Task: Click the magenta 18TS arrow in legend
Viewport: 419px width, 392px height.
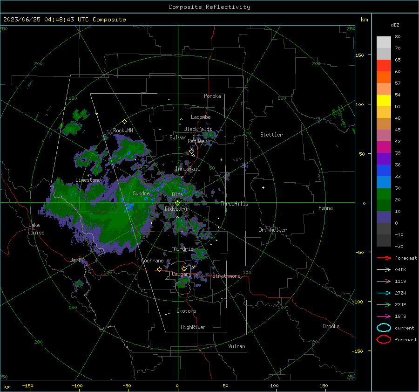Action: point(384,316)
